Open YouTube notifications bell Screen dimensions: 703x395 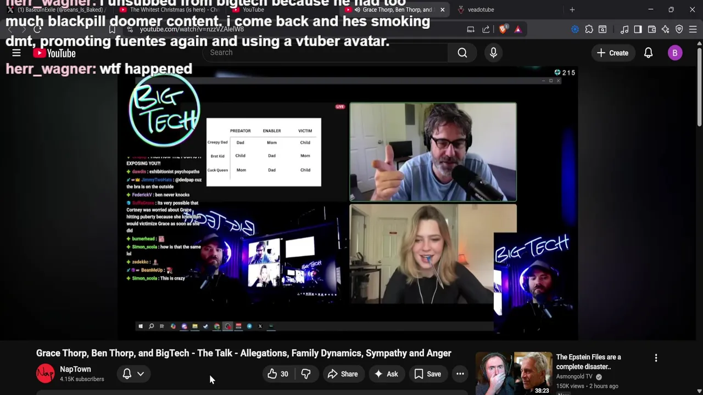tap(648, 53)
